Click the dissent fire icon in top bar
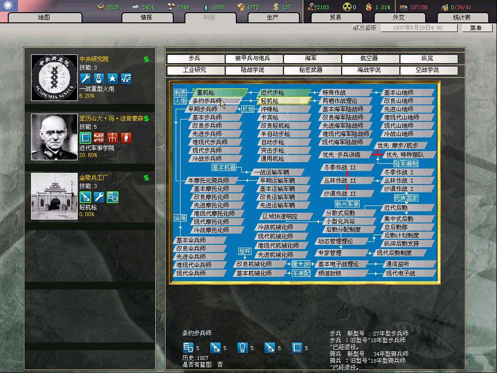The height and width of the screenshot is (373, 497). pyautogui.click(x=368, y=7)
